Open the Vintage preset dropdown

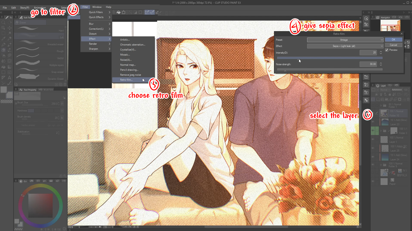[x=345, y=40]
